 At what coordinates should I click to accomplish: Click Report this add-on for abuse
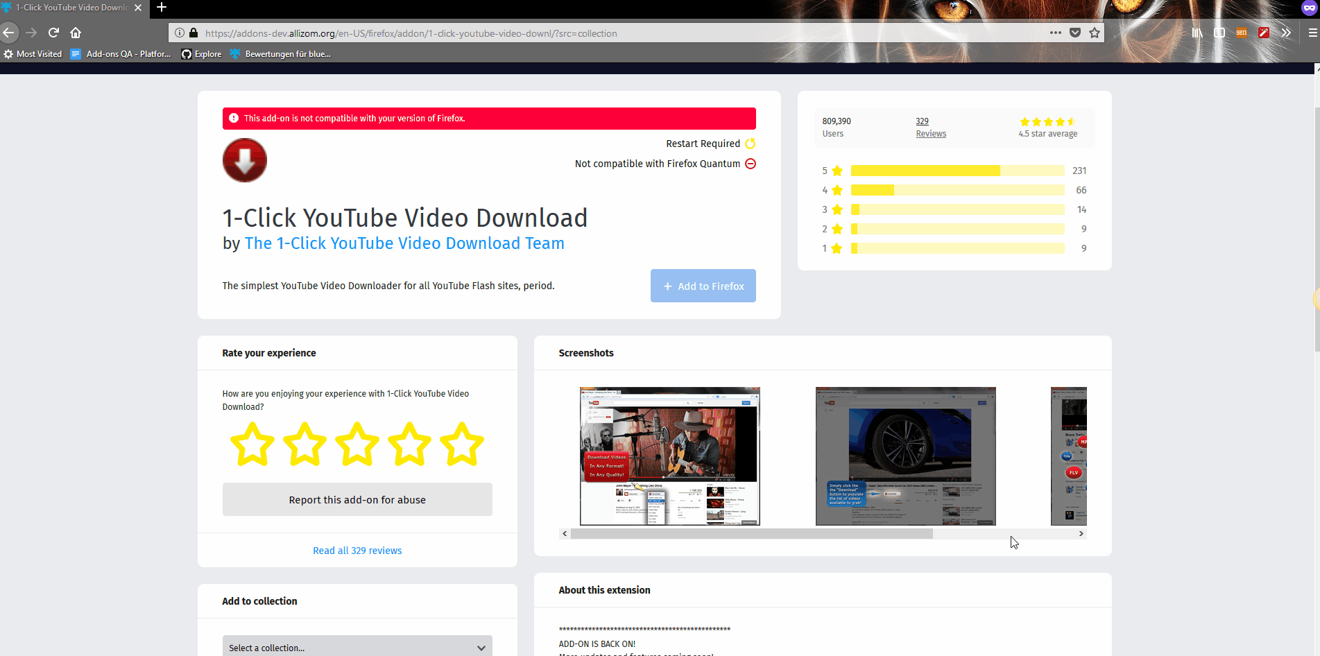coord(357,499)
